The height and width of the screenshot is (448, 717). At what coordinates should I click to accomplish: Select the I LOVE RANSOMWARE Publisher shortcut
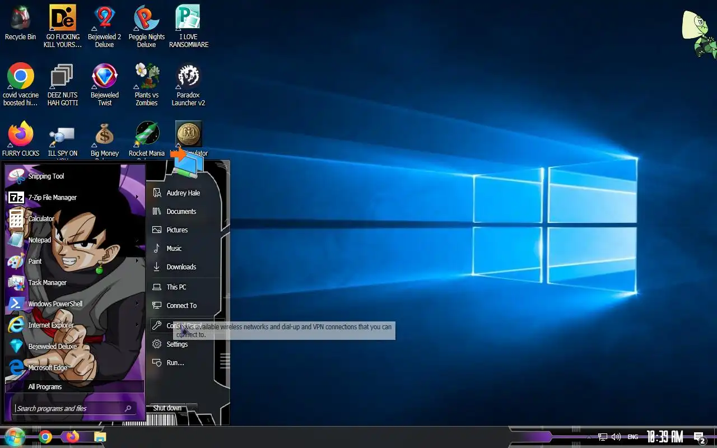click(189, 26)
